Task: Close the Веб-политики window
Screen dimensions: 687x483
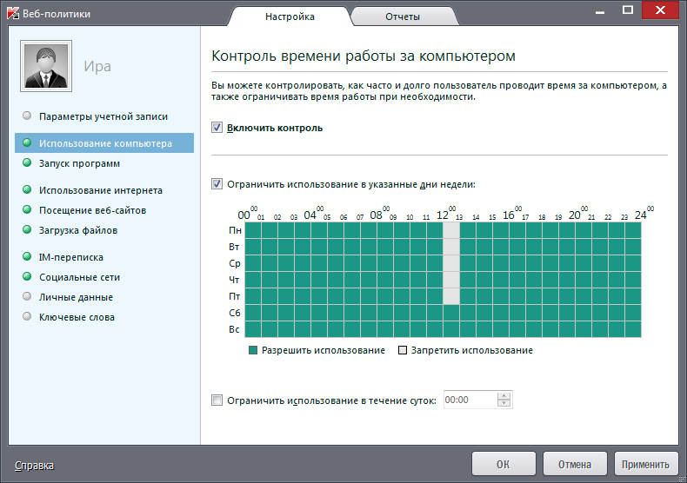Action: pyautogui.click(x=660, y=10)
